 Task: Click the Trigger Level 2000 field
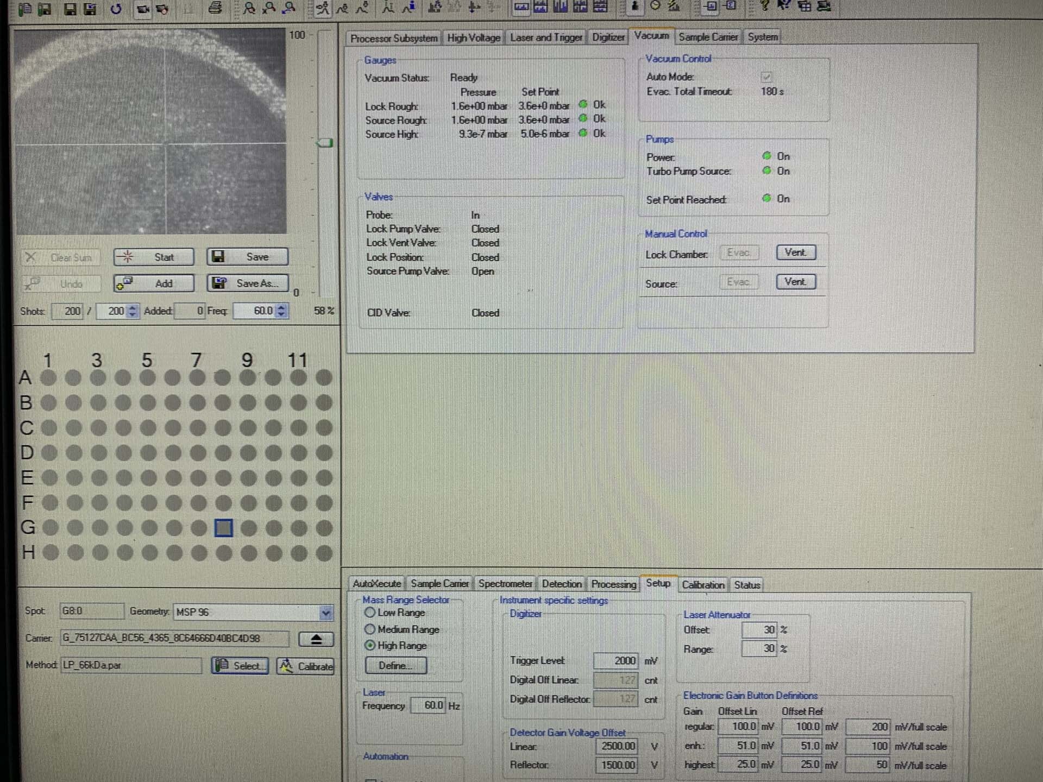(615, 660)
